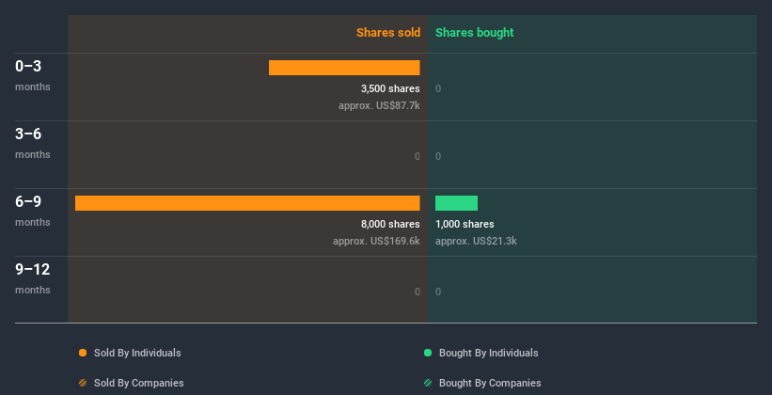772x395 pixels.
Task: Select the 9–12 months row label
Action: click(x=33, y=278)
